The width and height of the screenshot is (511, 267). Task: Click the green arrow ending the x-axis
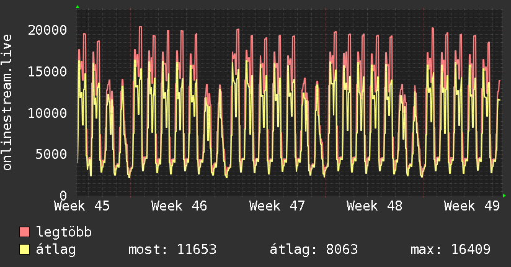tap(504, 196)
